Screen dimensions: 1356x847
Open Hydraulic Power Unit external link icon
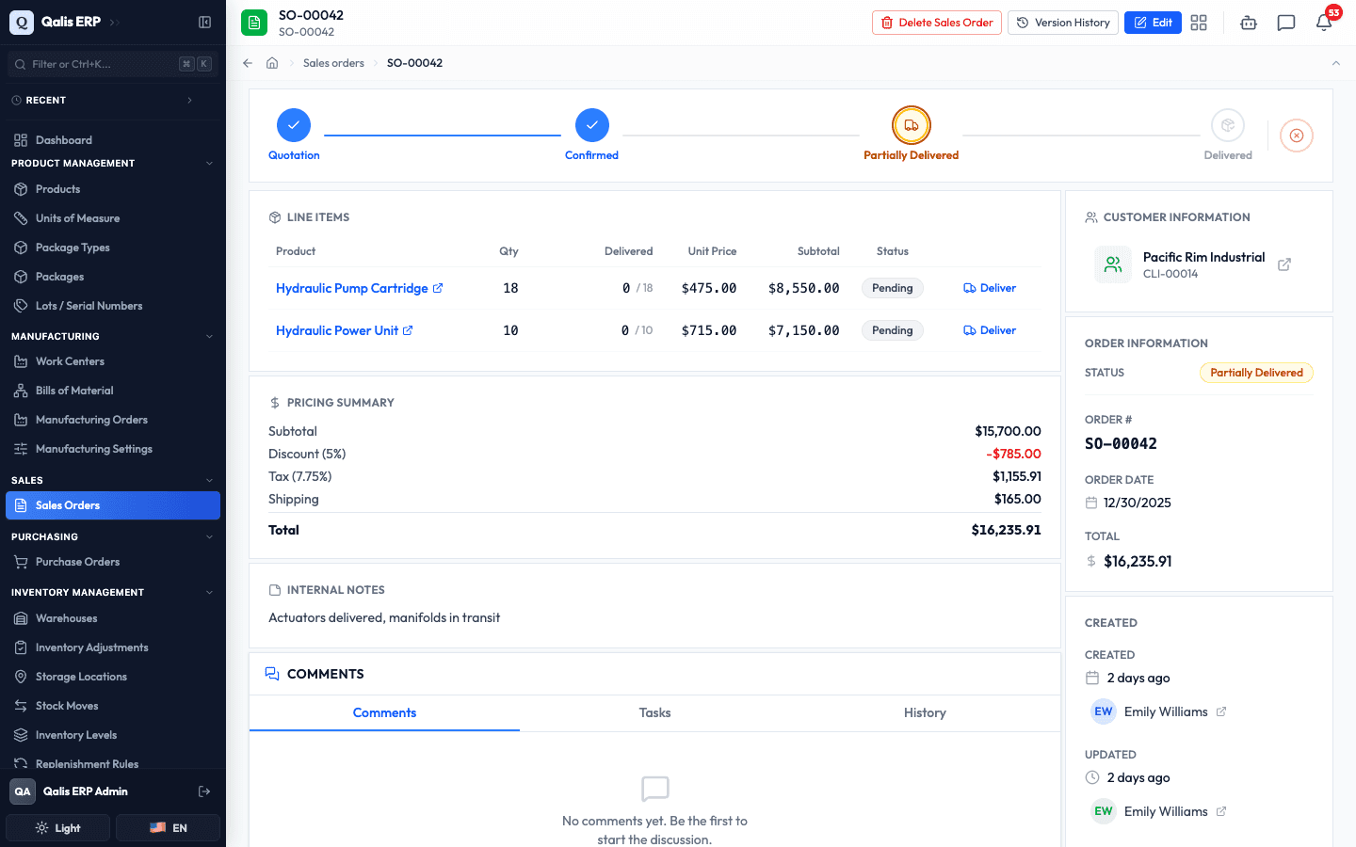pos(408,330)
